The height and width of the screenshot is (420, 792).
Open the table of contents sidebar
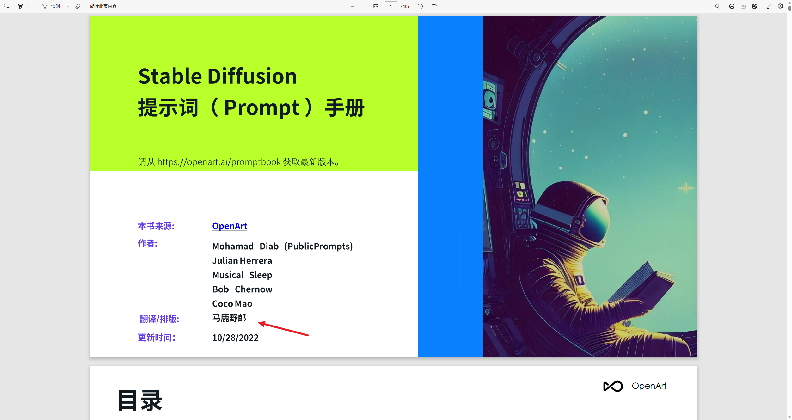click(x=7, y=6)
